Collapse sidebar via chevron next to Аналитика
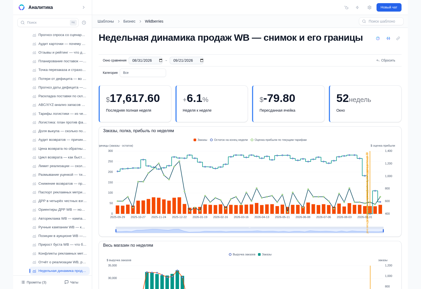The height and width of the screenshot is (289, 421). point(84,7)
